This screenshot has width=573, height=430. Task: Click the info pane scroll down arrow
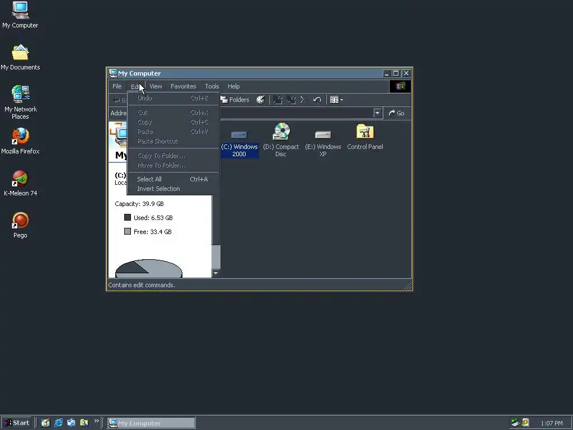pyautogui.click(x=216, y=273)
